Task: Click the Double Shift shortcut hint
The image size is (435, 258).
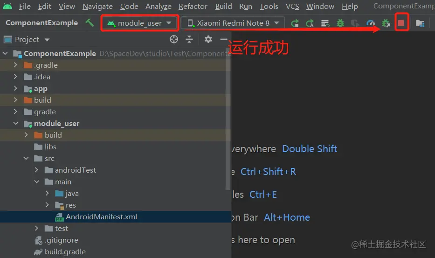Action: pos(310,149)
